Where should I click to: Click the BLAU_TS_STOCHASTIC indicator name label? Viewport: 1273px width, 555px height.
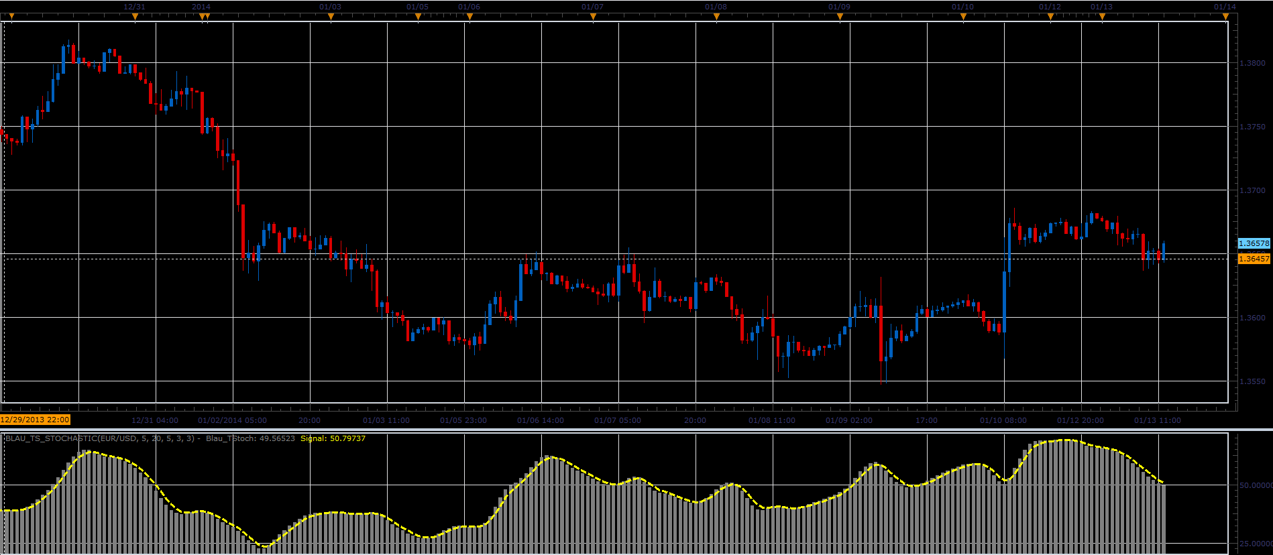pyautogui.click(x=99, y=438)
